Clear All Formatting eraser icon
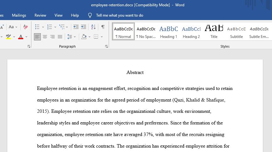Image resolution: width=272 pixels, height=152 pixels. (x=25, y=27)
